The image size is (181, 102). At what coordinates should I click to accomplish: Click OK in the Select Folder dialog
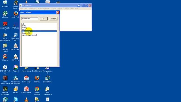(x=44, y=19)
